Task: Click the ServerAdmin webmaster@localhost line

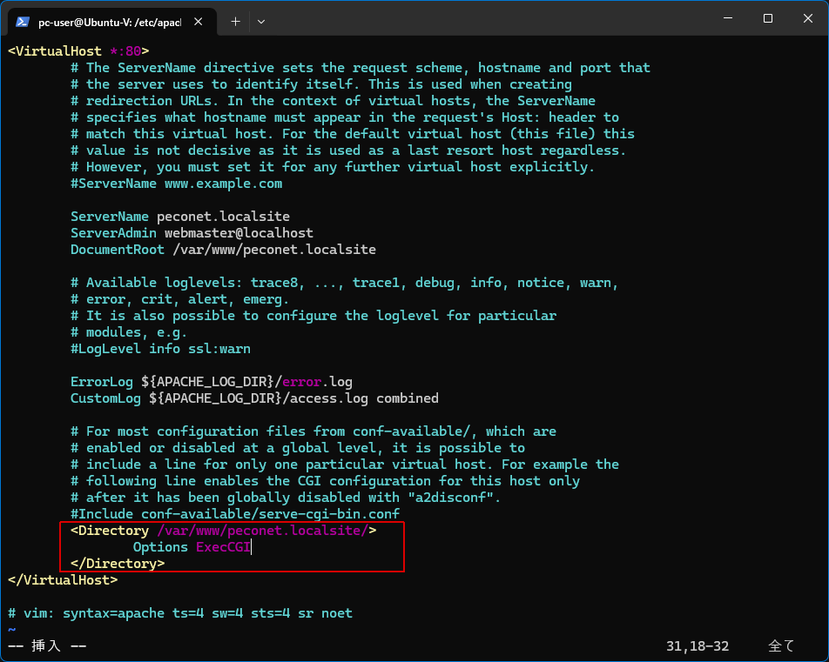Action: click(192, 233)
